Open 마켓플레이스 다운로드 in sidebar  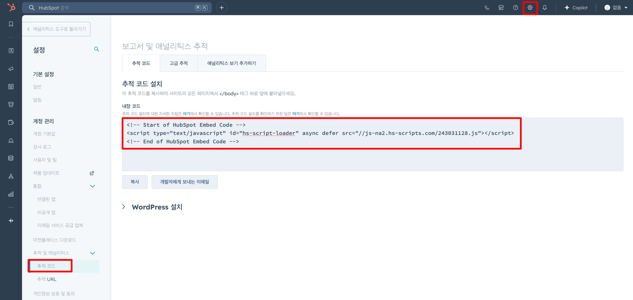pyautogui.click(x=54, y=240)
